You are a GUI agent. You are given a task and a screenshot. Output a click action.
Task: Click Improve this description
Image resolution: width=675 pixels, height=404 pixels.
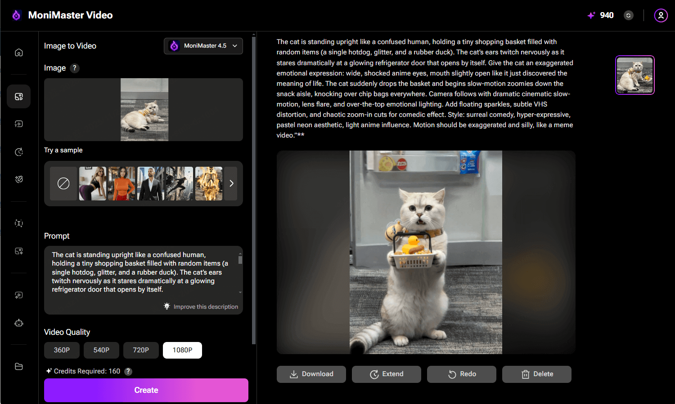206,306
